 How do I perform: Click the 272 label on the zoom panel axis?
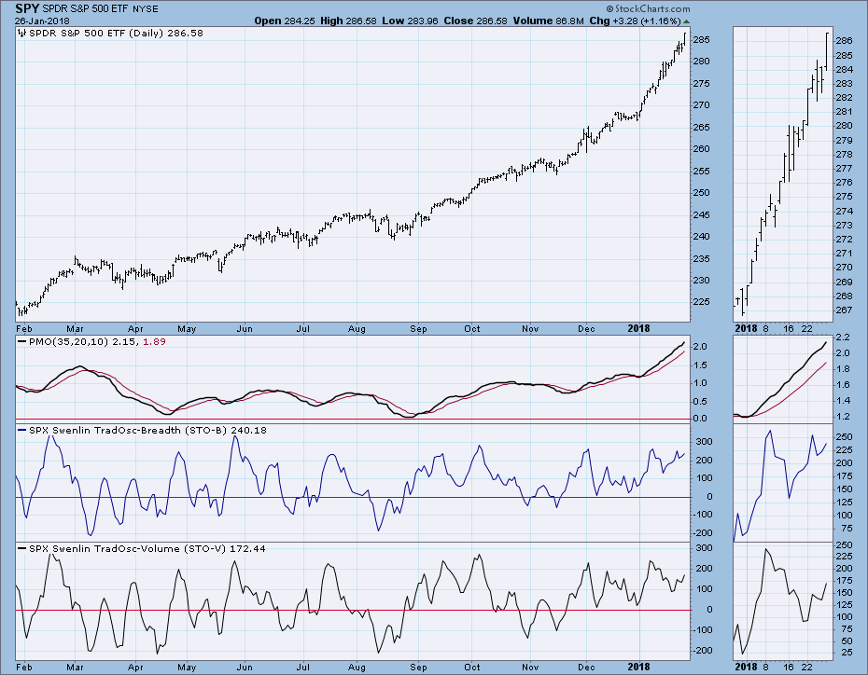pos(844,240)
